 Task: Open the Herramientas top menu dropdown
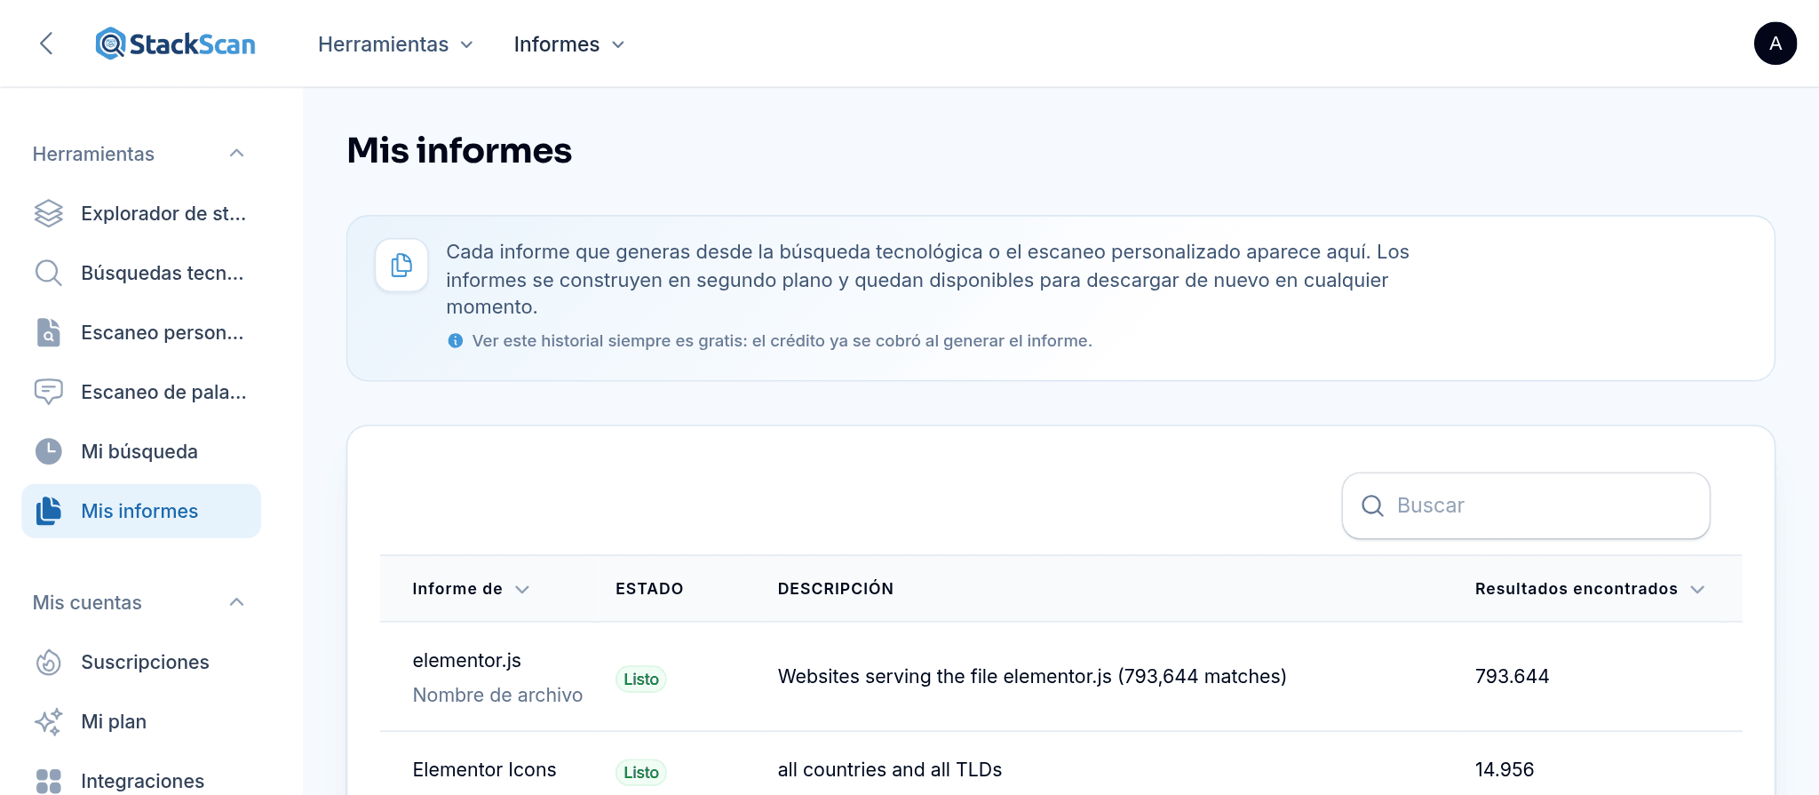pos(395,44)
